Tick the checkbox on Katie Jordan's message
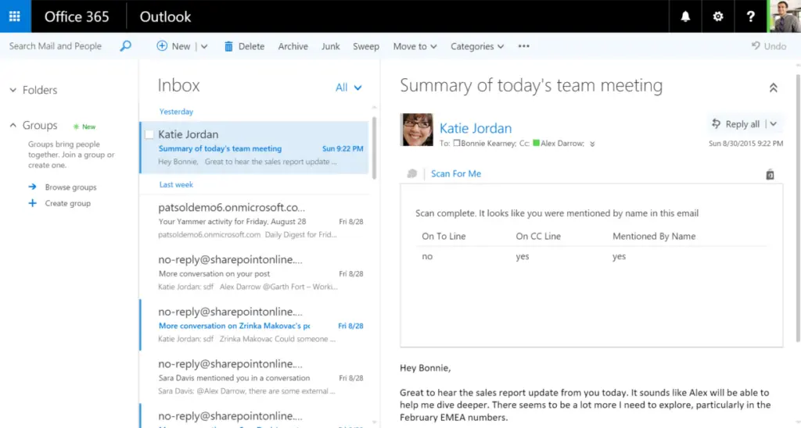The image size is (801, 428). point(149,134)
